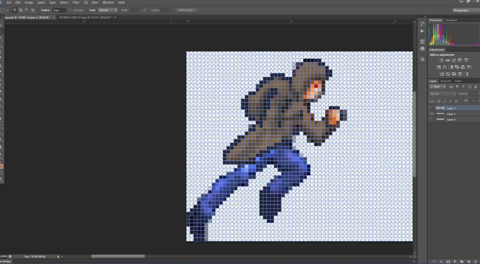Lock layer position

pos(450,101)
